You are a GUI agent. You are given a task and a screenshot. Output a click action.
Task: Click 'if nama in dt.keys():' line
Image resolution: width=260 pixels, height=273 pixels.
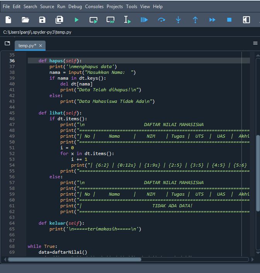(78, 78)
